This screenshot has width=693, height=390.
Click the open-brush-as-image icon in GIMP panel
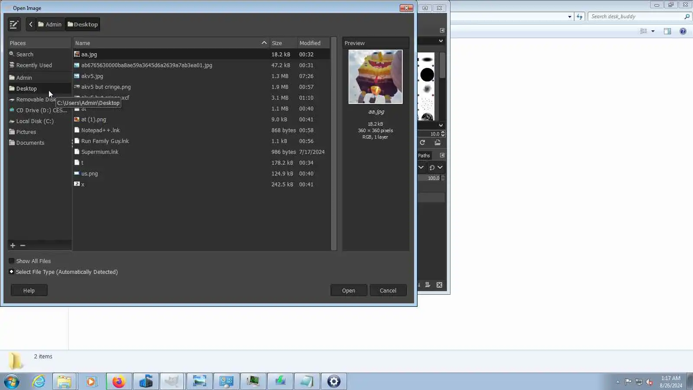437,143
